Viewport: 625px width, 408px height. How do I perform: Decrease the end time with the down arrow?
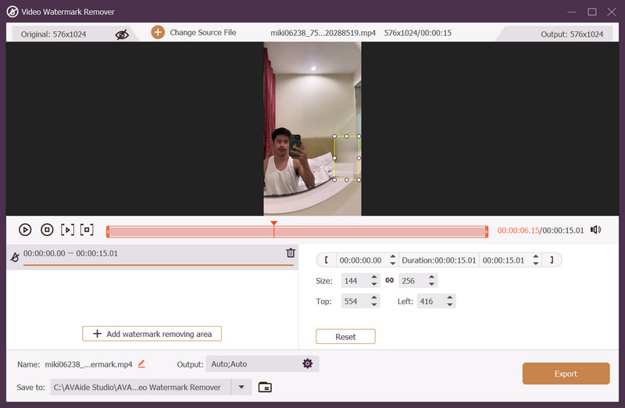point(536,263)
